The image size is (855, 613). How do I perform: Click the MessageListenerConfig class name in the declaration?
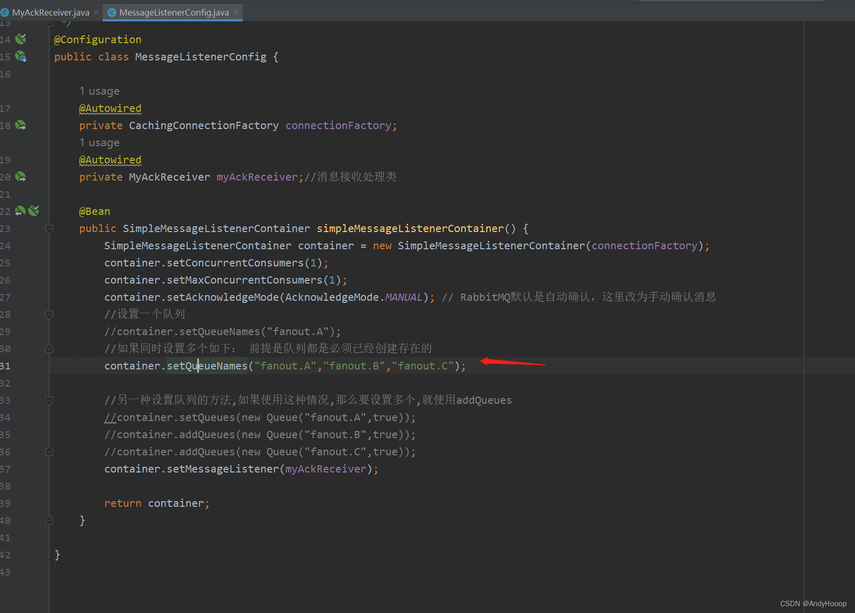pos(200,57)
